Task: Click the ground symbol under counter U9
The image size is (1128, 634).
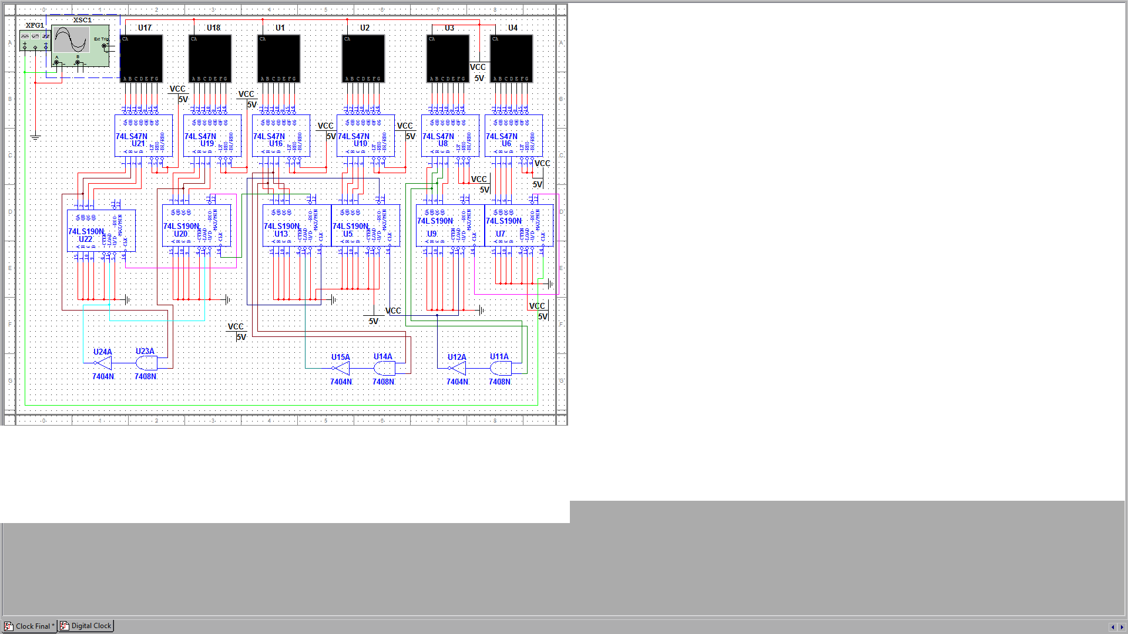Action: (482, 310)
